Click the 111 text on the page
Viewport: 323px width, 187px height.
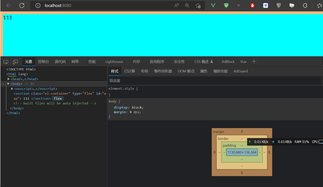coord(8,18)
